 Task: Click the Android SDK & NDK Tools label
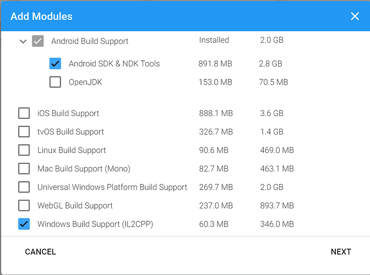tap(114, 64)
